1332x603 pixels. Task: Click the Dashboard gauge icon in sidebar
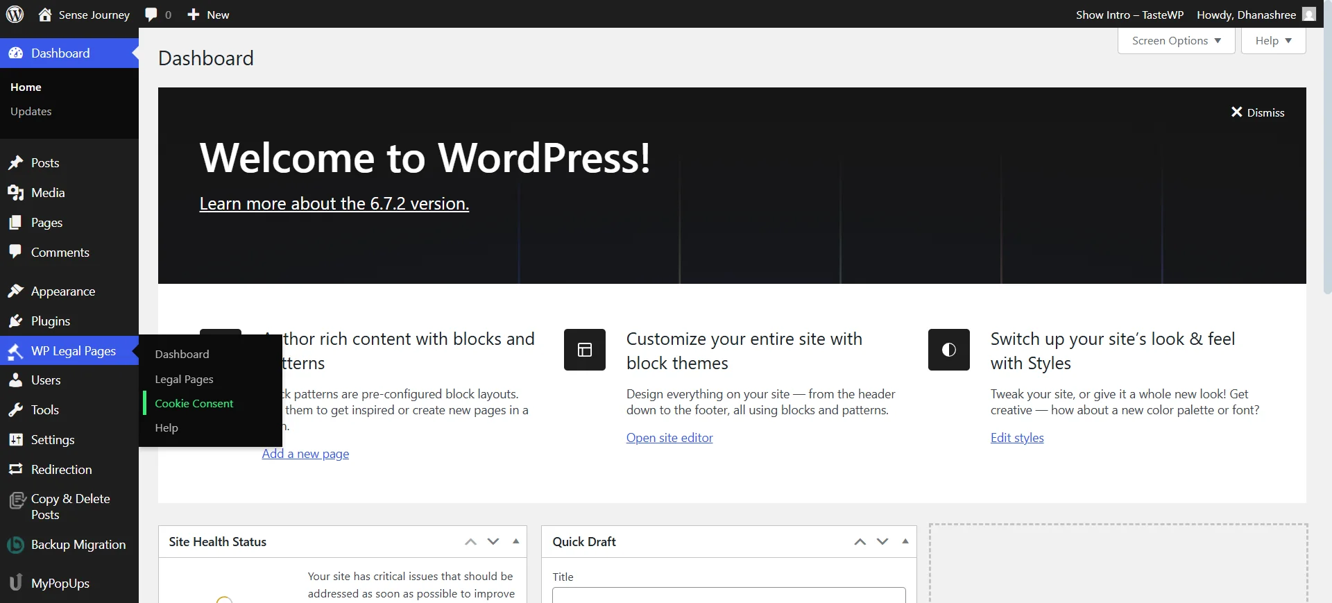click(x=15, y=53)
